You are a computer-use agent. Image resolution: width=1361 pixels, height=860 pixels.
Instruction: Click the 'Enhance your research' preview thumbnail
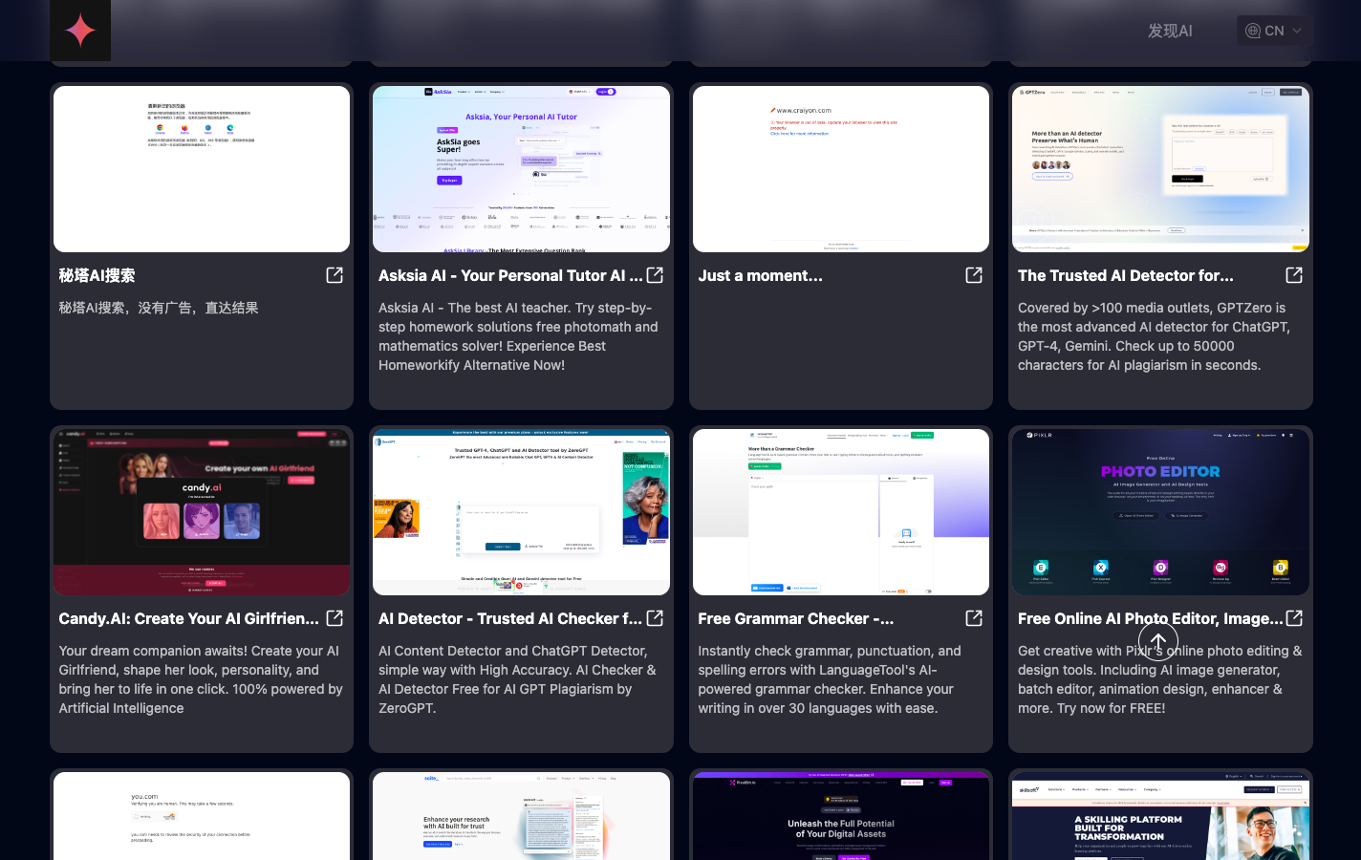[521, 816]
